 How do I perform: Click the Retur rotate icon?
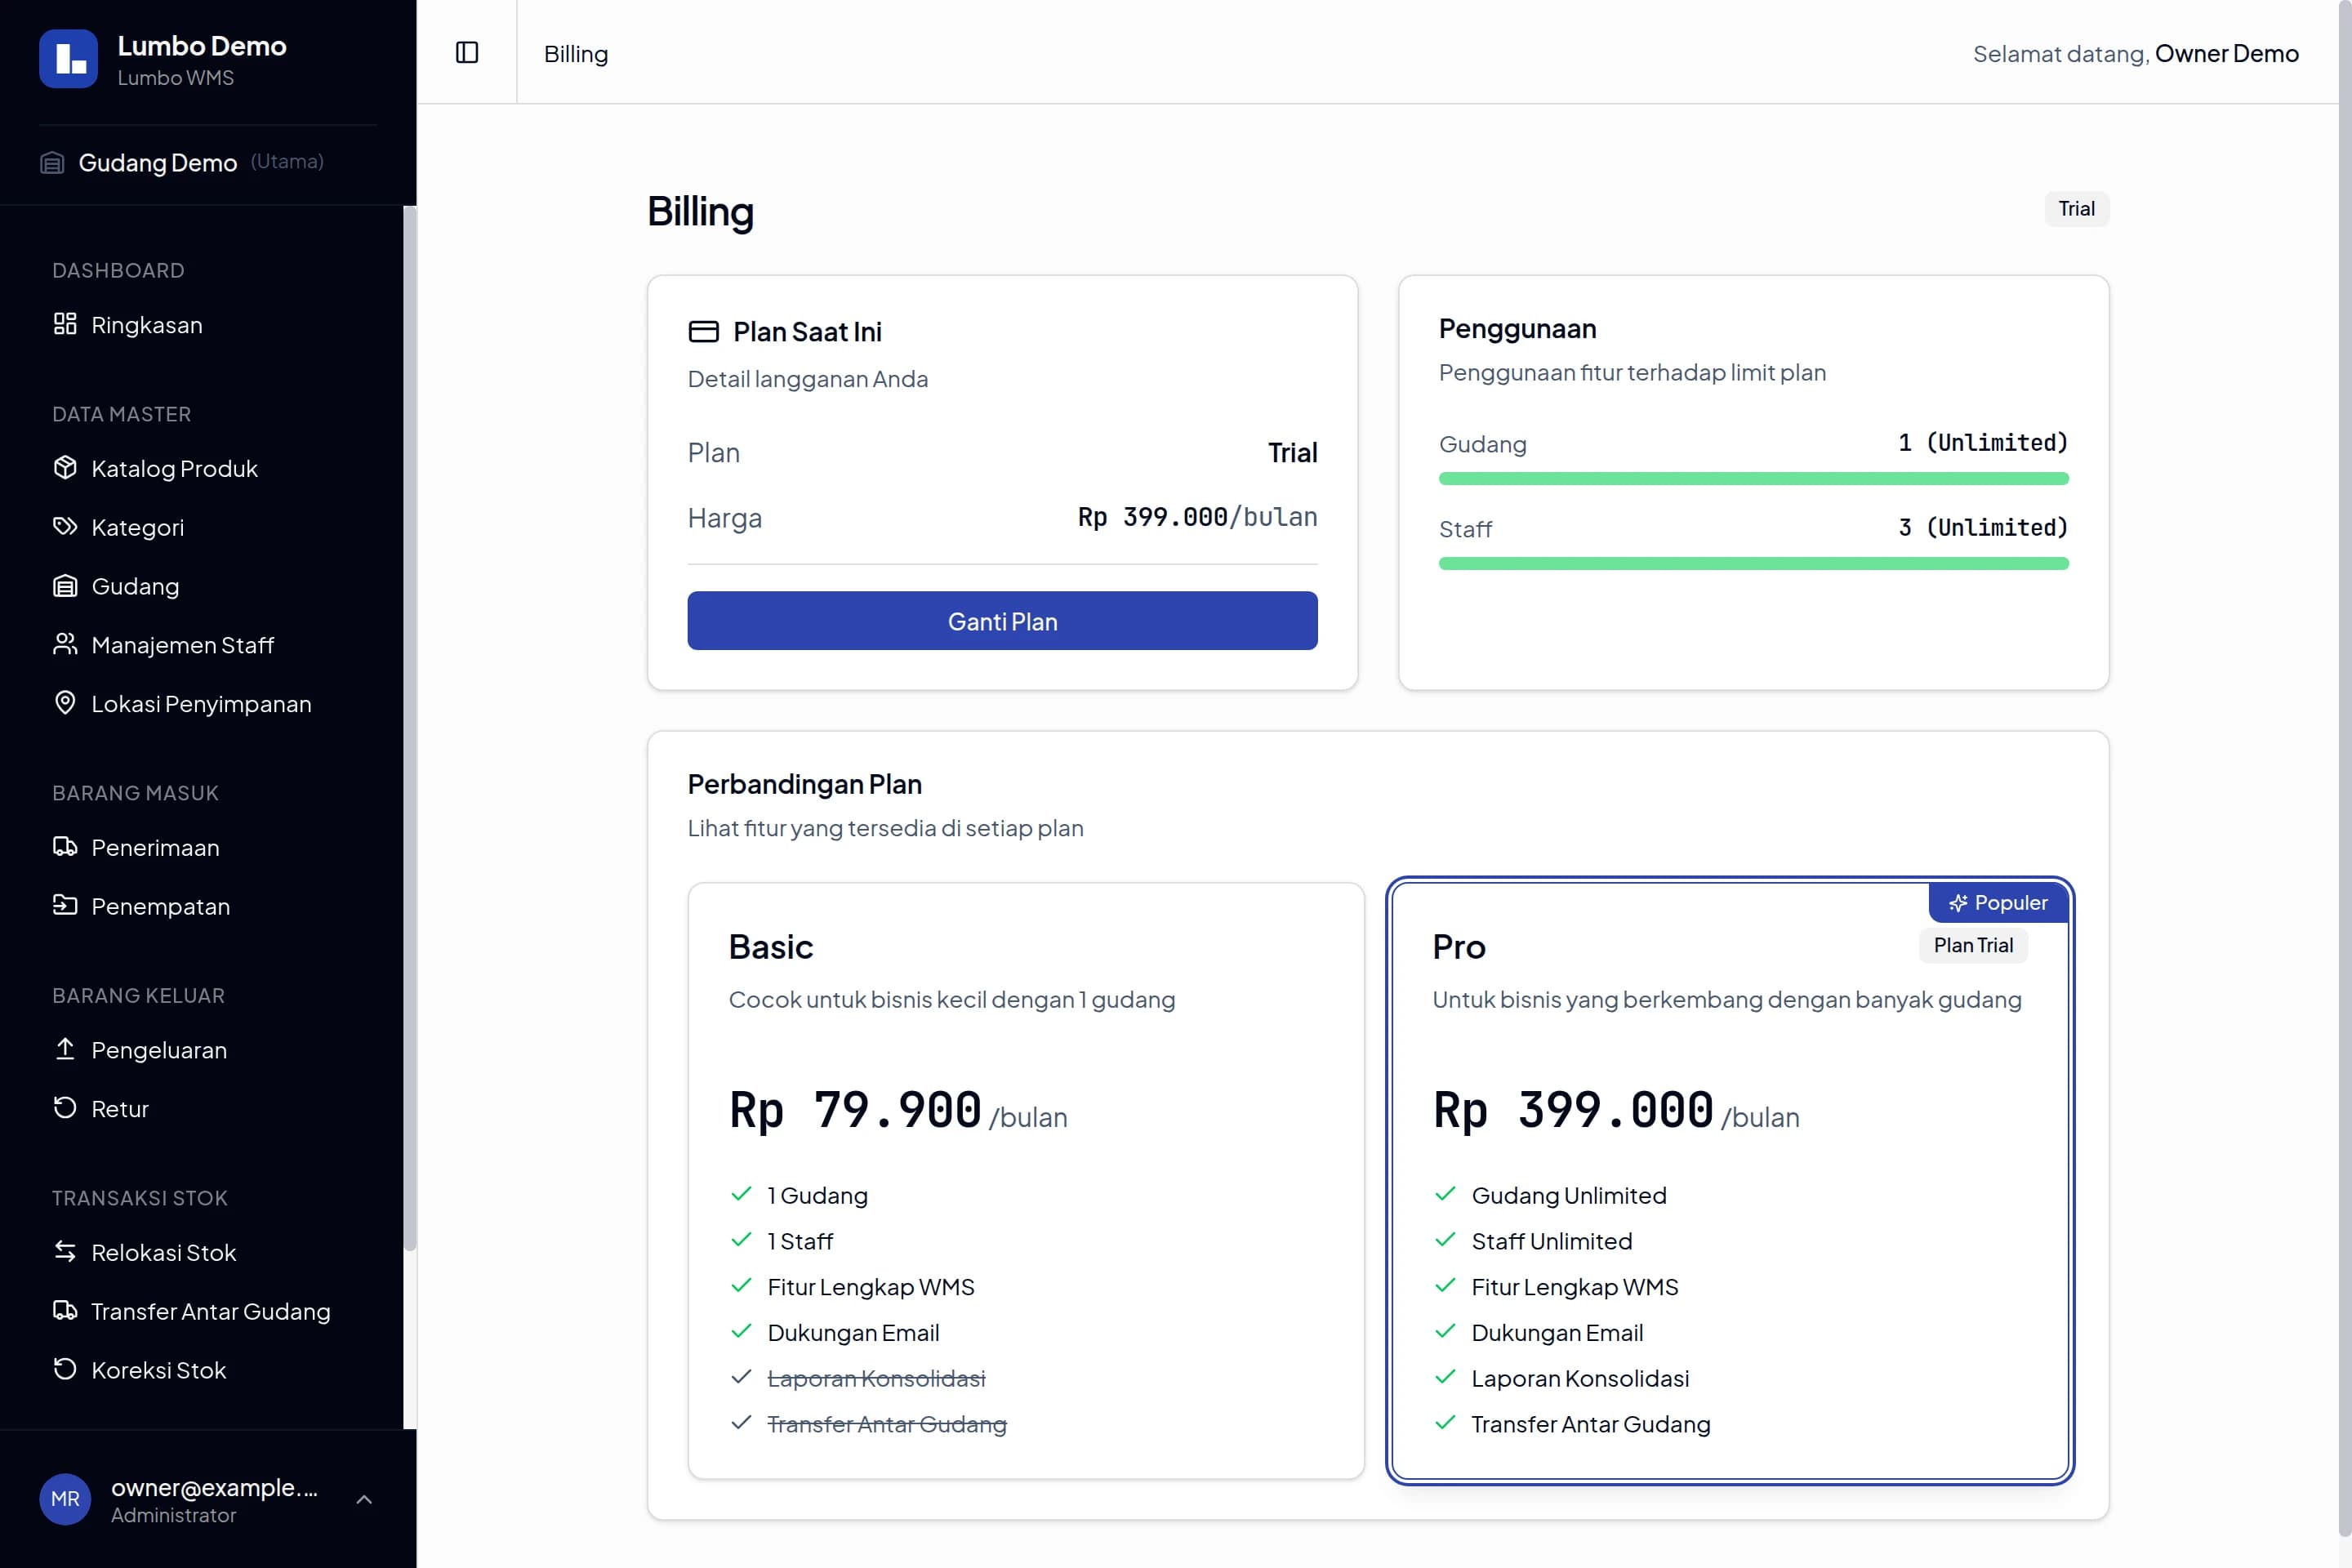coord(65,1108)
